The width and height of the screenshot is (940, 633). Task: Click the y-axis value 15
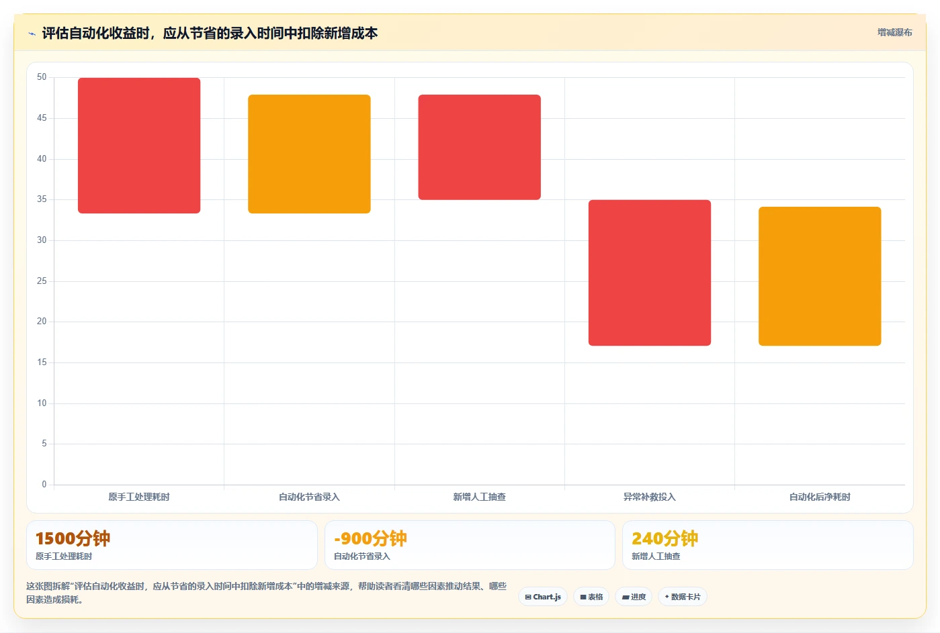(42, 362)
